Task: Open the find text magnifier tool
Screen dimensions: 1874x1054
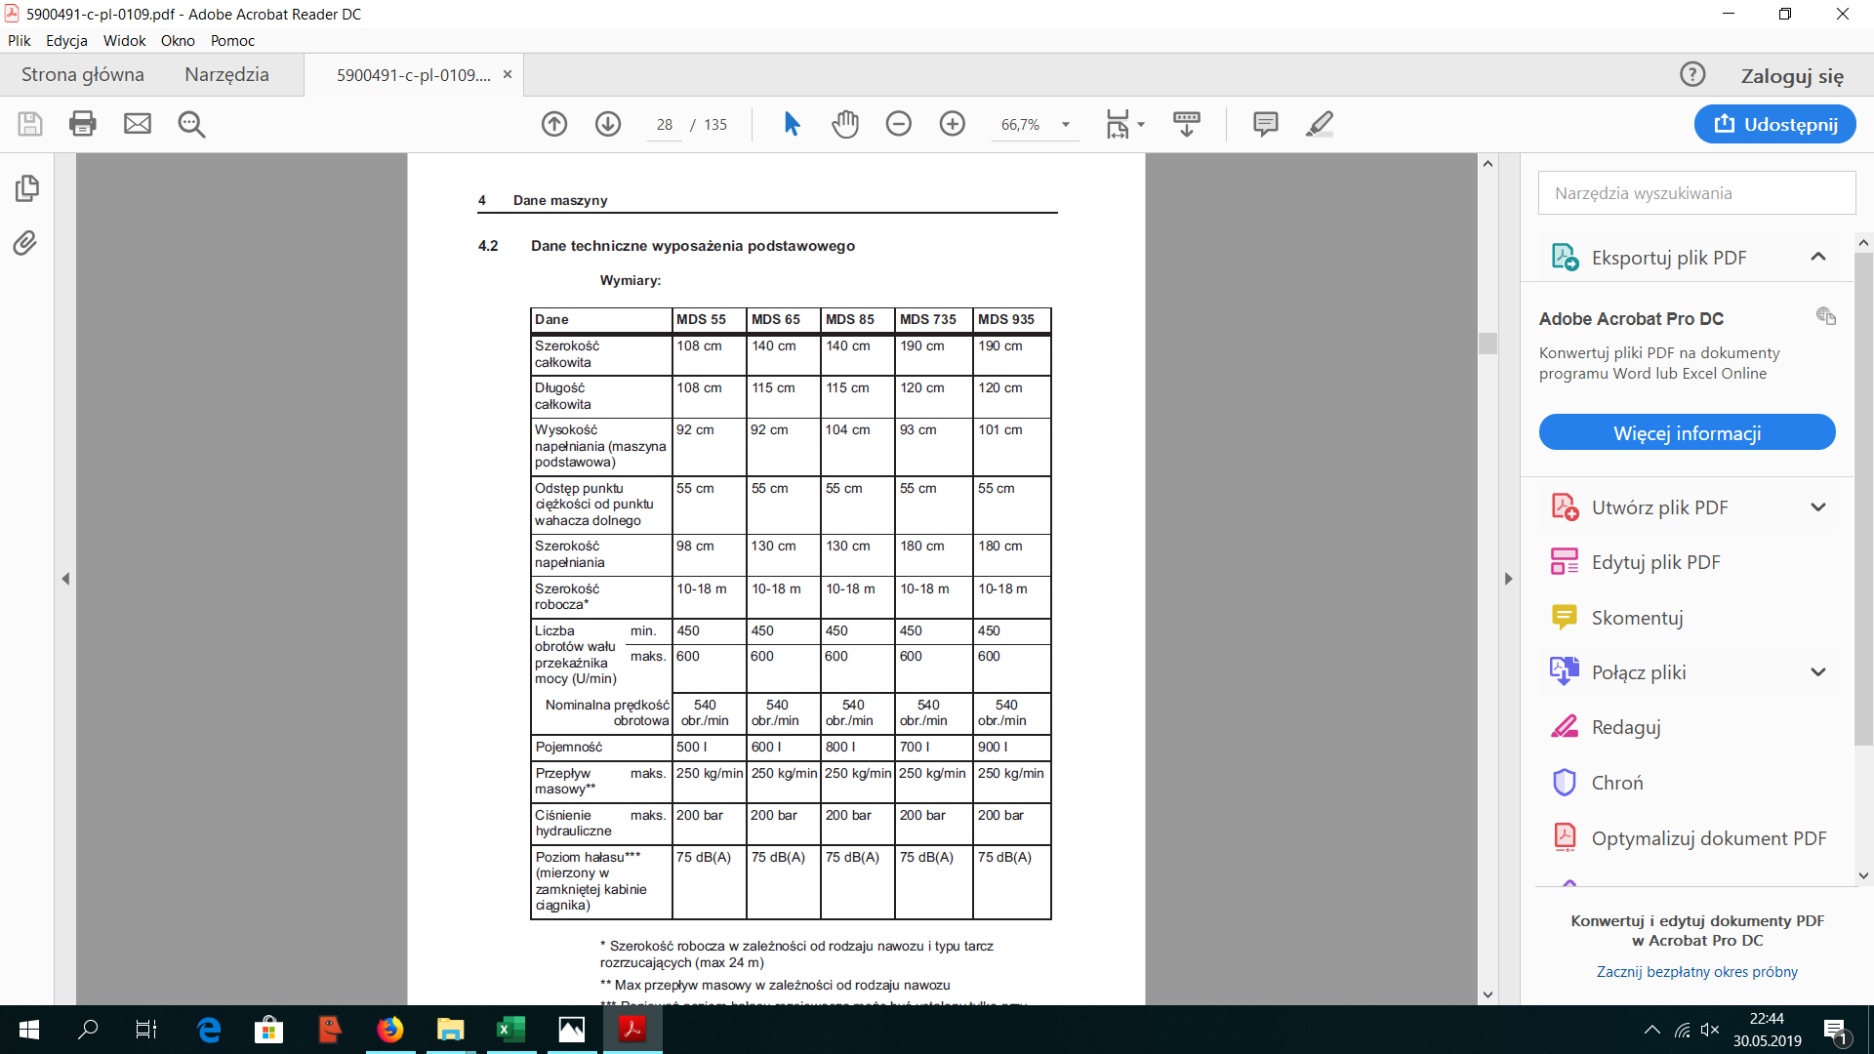Action: tap(191, 124)
